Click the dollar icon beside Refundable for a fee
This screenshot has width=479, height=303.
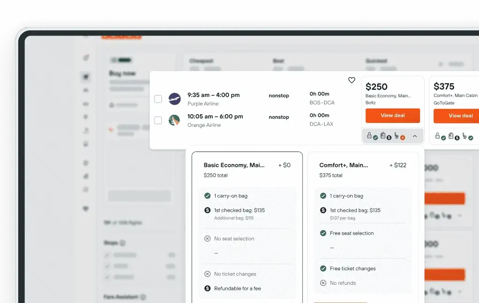coord(207,289)
